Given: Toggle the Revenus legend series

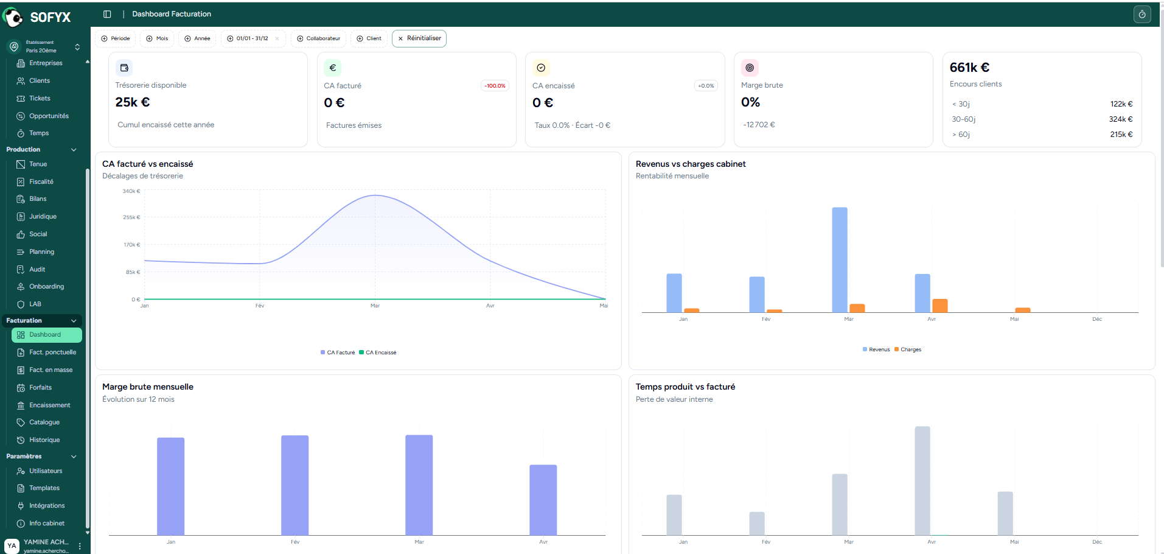Looking at the screenshot, I should coord(876,349).
